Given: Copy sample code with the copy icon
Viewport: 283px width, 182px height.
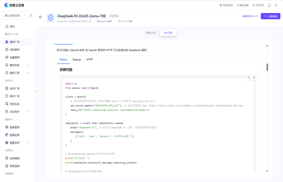Looking at the screenshot, I should pos(254,78).
